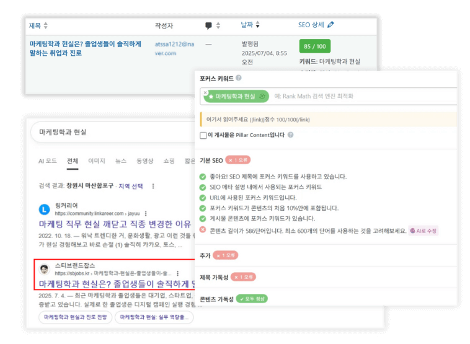Open three-dot menu on 링커리어 result
Screen dimensions: 470x344
pos(146,213)
